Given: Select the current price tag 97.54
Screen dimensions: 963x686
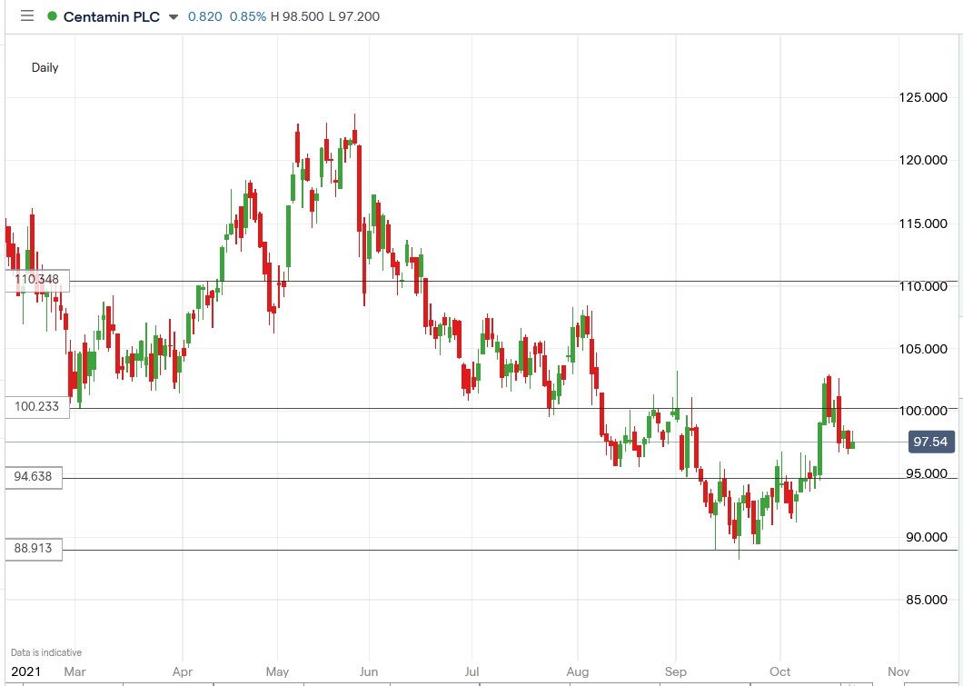Looking at the screenshot, I should (933, 442).
